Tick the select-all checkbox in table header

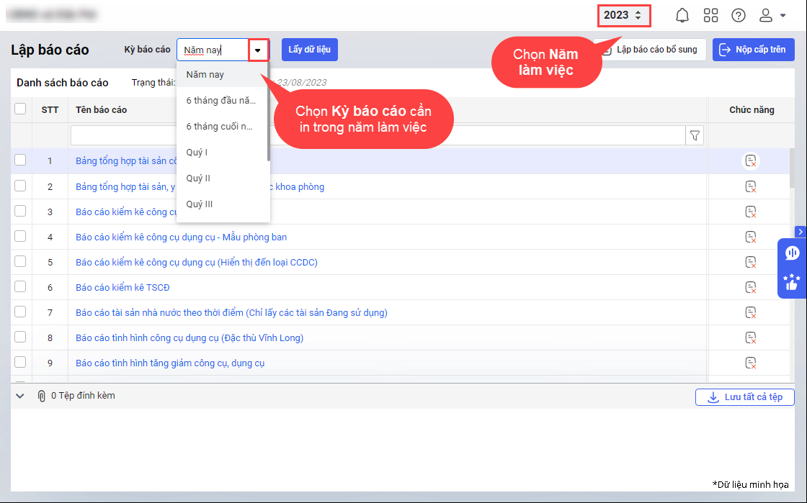pos(20,109)
